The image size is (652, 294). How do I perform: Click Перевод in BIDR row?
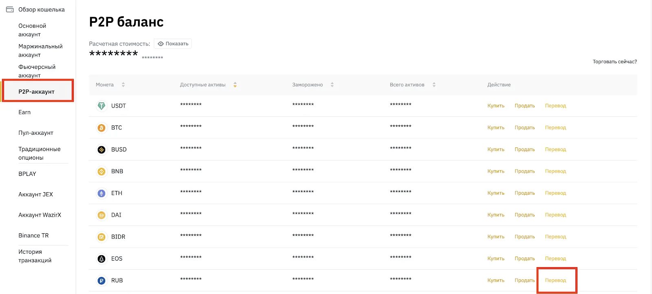point(555,237)
